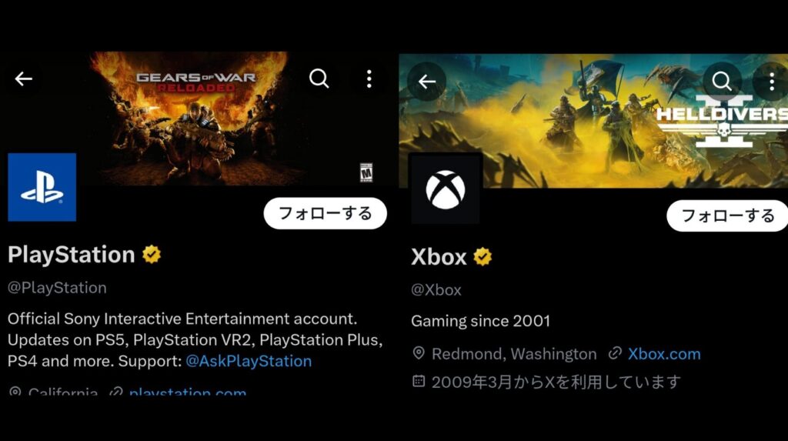Tap the back arrow on Xbox profile
Screen dimensions: 788x441
click(426, 82)
